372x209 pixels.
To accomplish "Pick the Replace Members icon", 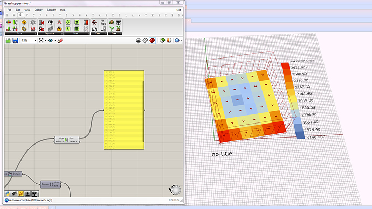I will point(86,29).
